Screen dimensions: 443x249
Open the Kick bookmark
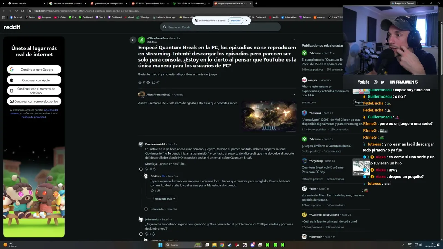tap(72, 17)
